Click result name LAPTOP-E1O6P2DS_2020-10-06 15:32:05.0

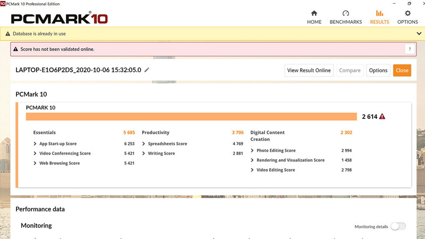click(78, 70)
